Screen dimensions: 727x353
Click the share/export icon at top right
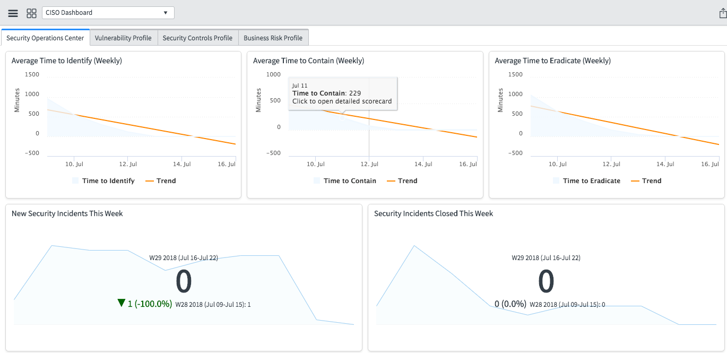coord(722,13)
